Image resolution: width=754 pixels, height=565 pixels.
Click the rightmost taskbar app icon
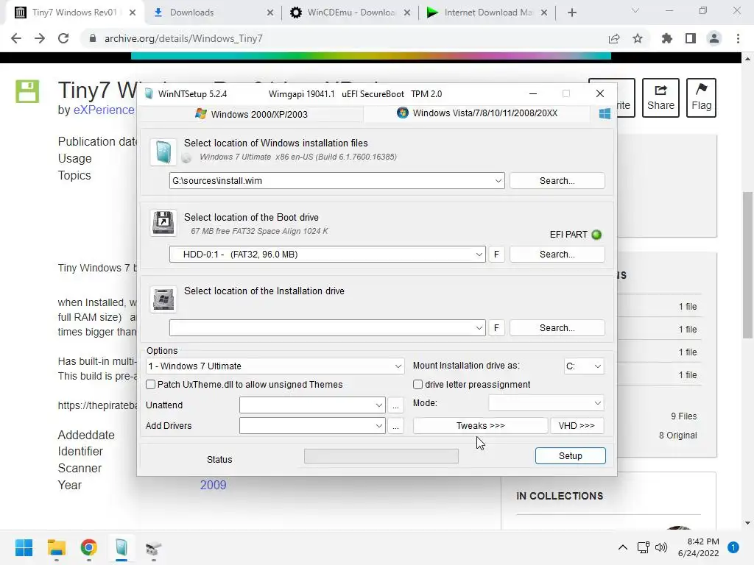coord(153,547)
